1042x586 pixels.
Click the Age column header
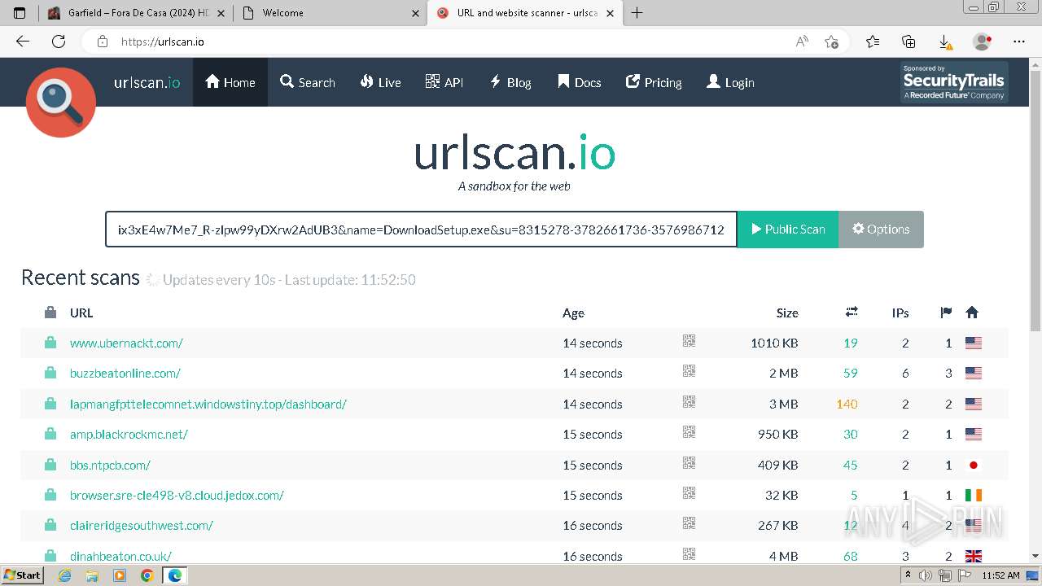click(573, 313)
